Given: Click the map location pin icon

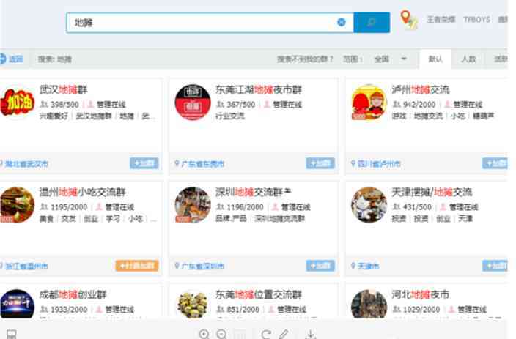Looking at the screenshot, I should 408,20.
